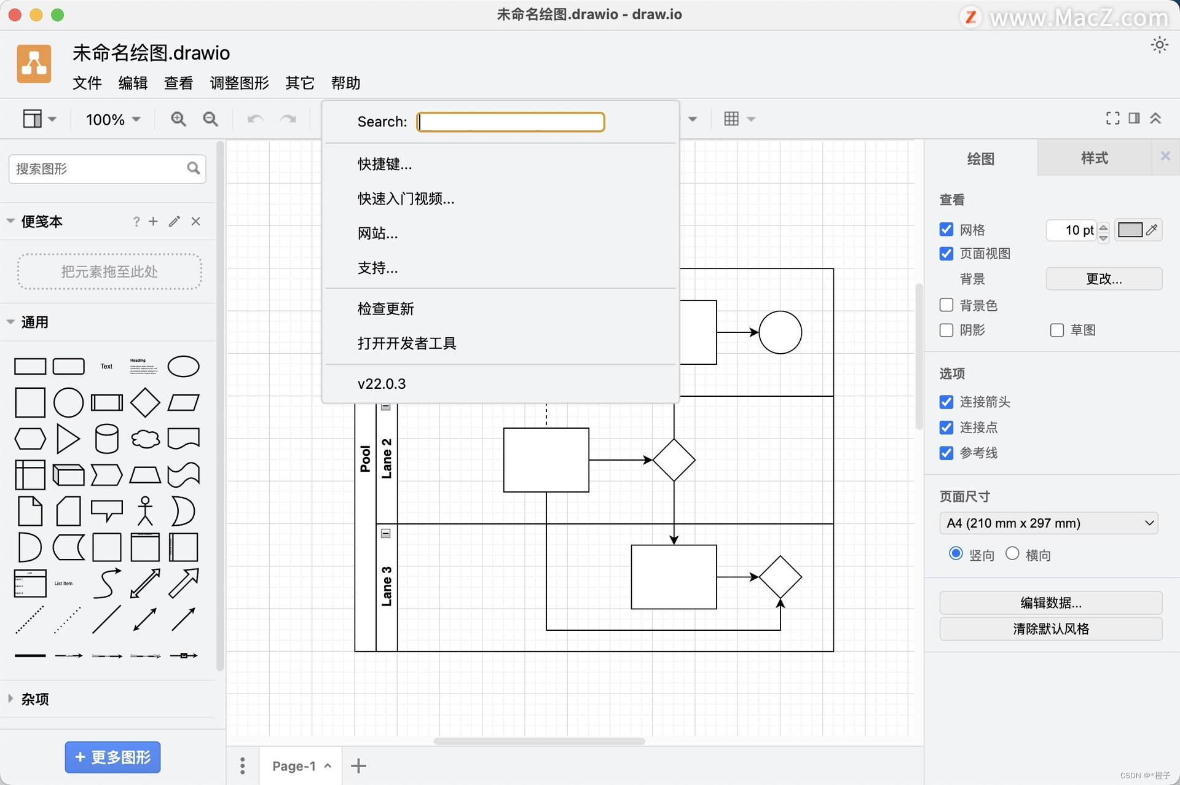1180x785 pixels.
Task: Uncheck the 连接箭头 checkbox
Action: [x=946, y=402]
